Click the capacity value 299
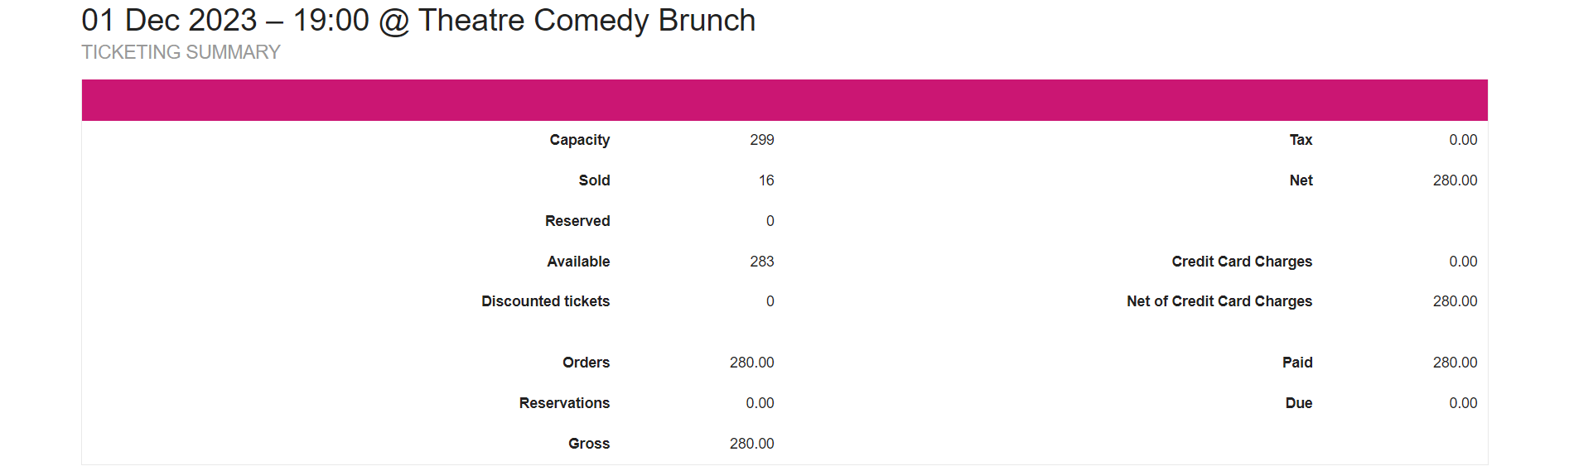The height and width of the screenshot is (471, 1569). point(762,140)
